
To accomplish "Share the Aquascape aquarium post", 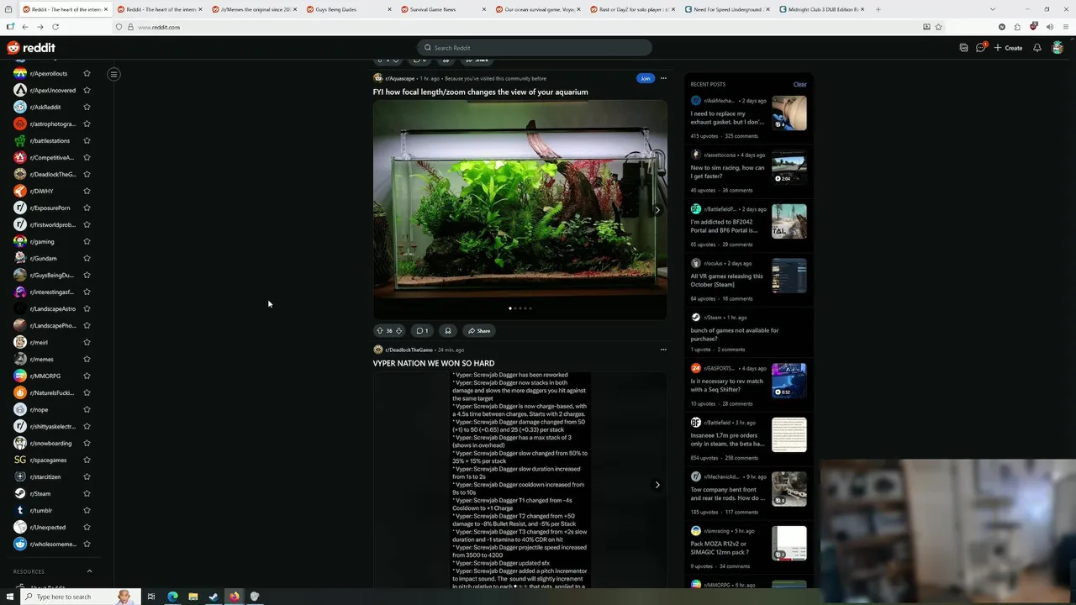I will [479, 330].
